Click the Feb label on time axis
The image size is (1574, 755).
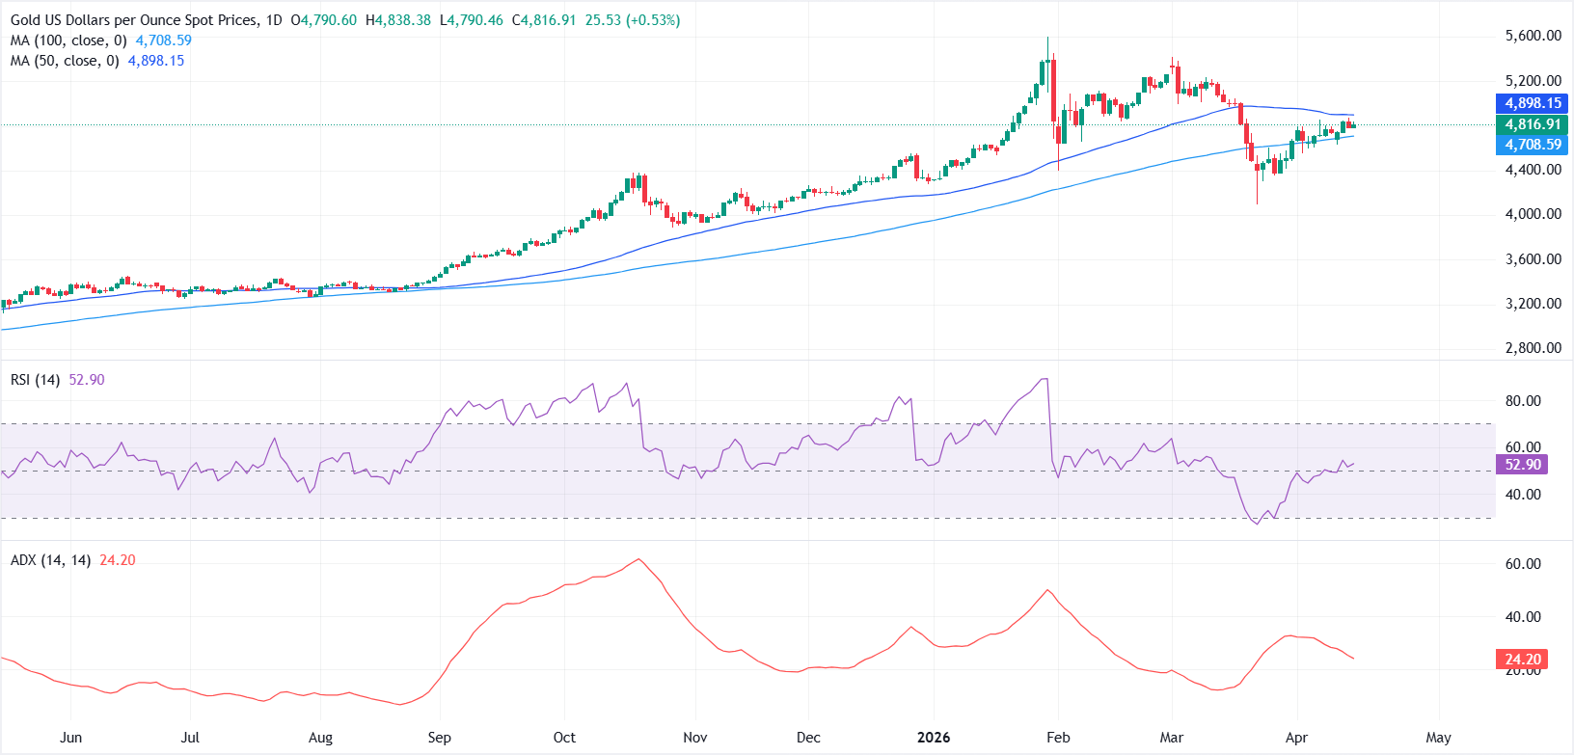tap(1058, 738)
